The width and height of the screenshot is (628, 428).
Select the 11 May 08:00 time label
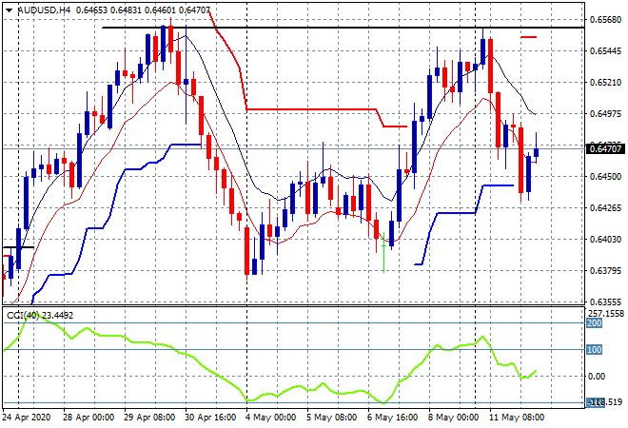click(x=517, y=418)
